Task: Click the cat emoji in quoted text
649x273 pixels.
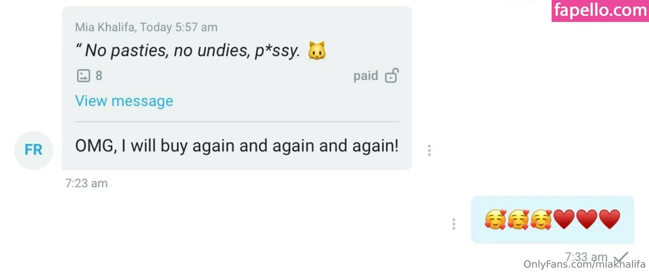Action: [317, 51]
